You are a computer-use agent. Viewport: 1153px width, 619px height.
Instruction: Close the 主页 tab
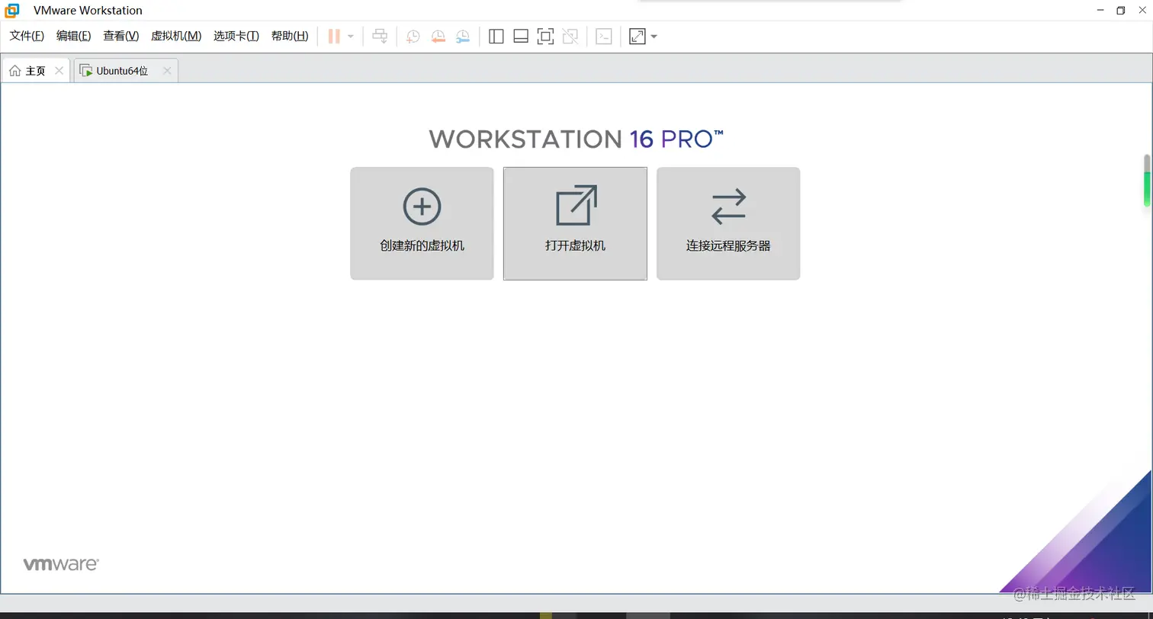(x=59, y=71)
